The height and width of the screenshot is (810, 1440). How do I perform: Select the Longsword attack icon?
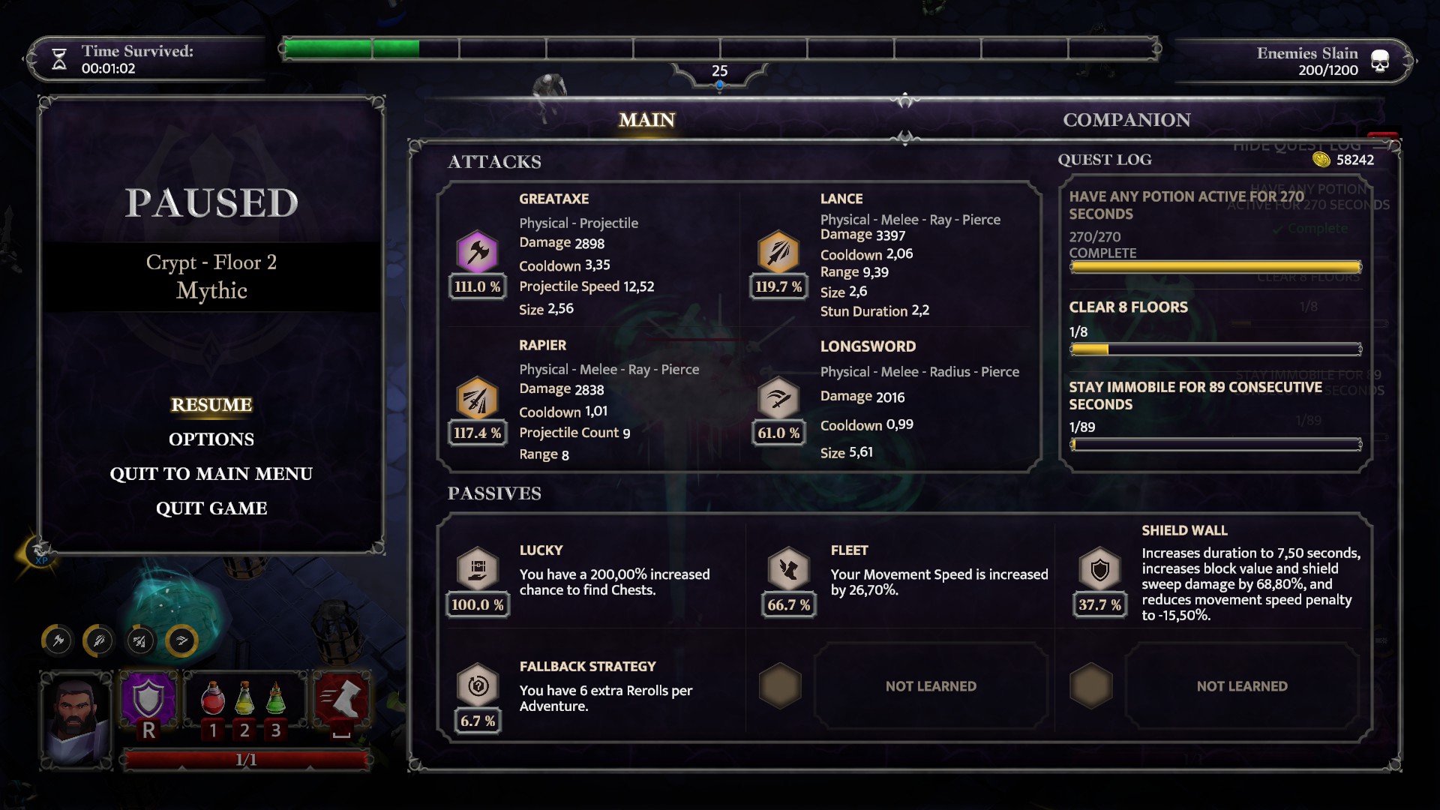(778, 398)
